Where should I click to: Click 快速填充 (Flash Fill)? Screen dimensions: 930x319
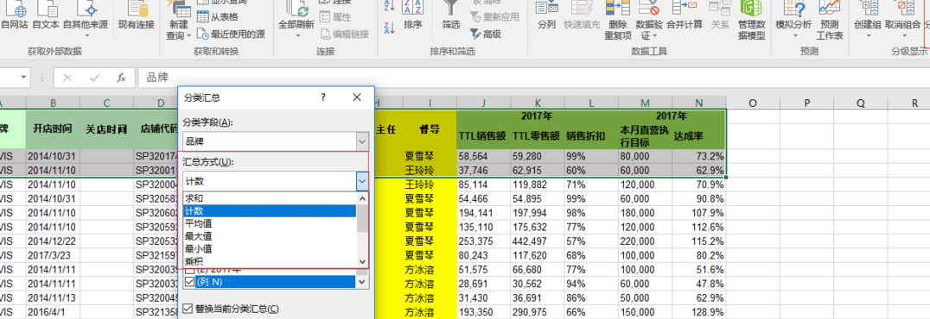pyautogui.click(x=582, y=16)
